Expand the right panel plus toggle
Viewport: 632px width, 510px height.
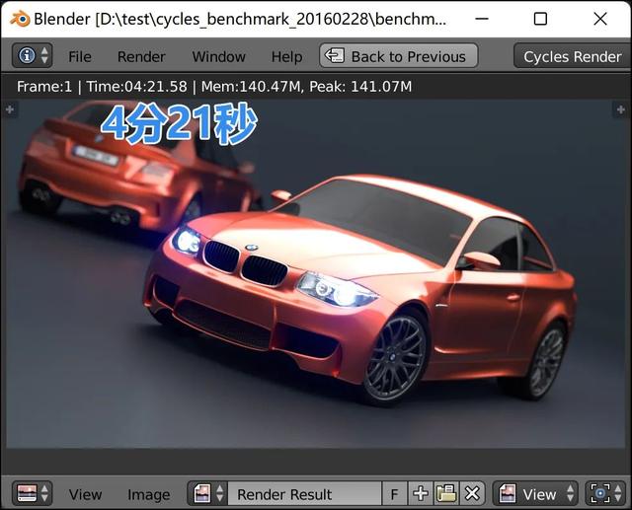[x=621, y=109]
